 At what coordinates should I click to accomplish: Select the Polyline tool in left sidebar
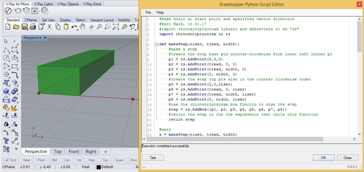point(6,50)
